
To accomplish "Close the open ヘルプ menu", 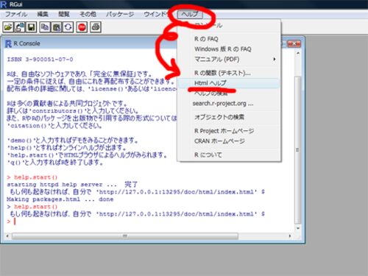I will 190,14.
